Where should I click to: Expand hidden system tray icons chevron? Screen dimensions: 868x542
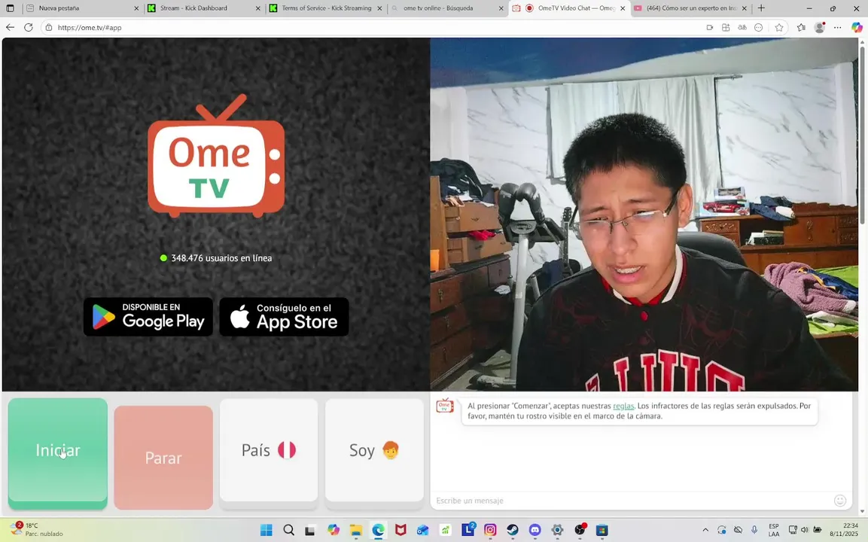705,530
